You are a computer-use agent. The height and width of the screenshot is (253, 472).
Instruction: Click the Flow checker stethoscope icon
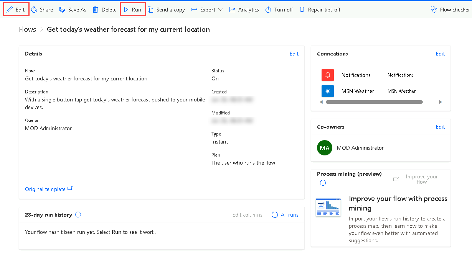pos(434,10)
